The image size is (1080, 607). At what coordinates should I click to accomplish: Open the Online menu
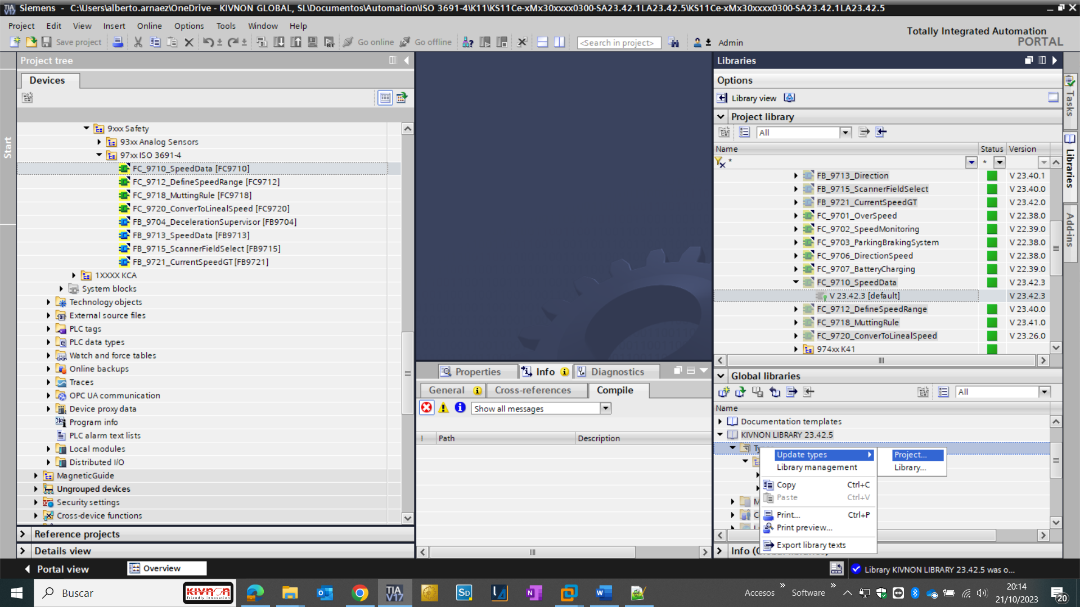(149, 26)
